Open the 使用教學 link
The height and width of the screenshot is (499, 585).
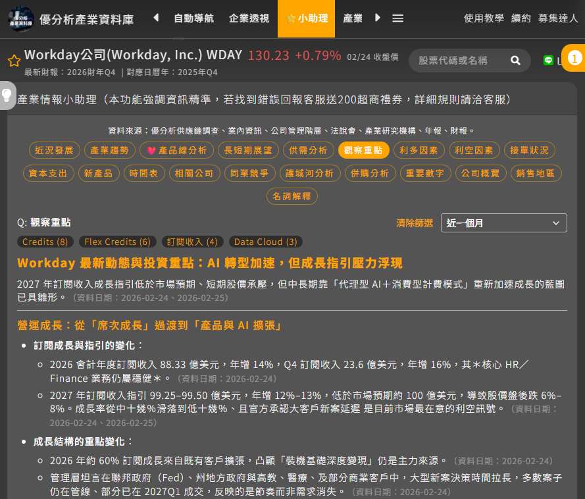click(x=484, y=18)
